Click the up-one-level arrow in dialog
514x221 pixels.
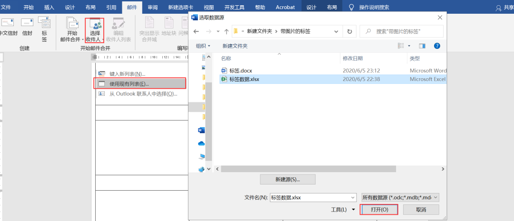coord(226,31)
